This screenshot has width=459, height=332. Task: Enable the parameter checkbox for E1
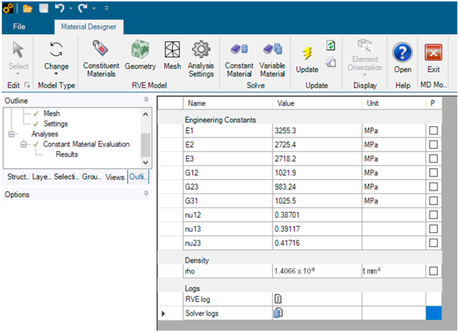tap(433, 131)
